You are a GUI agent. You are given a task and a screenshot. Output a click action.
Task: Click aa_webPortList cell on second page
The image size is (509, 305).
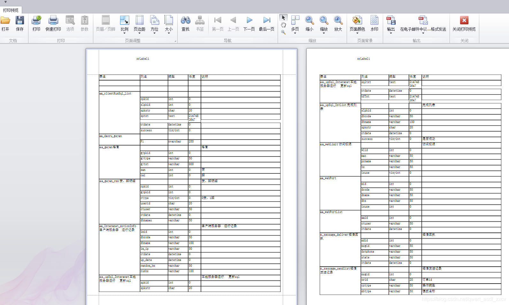click(340, 221)
